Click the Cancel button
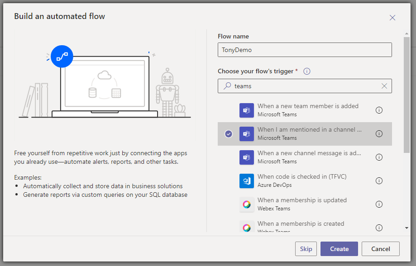This screenshot has height=266, width=416. coord(380,249)
